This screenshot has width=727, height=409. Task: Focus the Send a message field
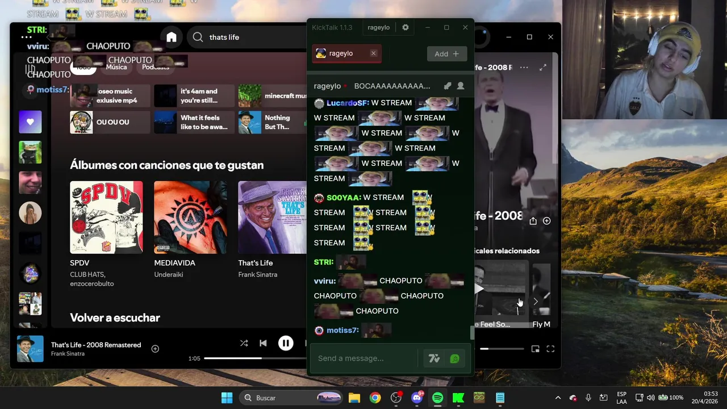click(363, 358)
